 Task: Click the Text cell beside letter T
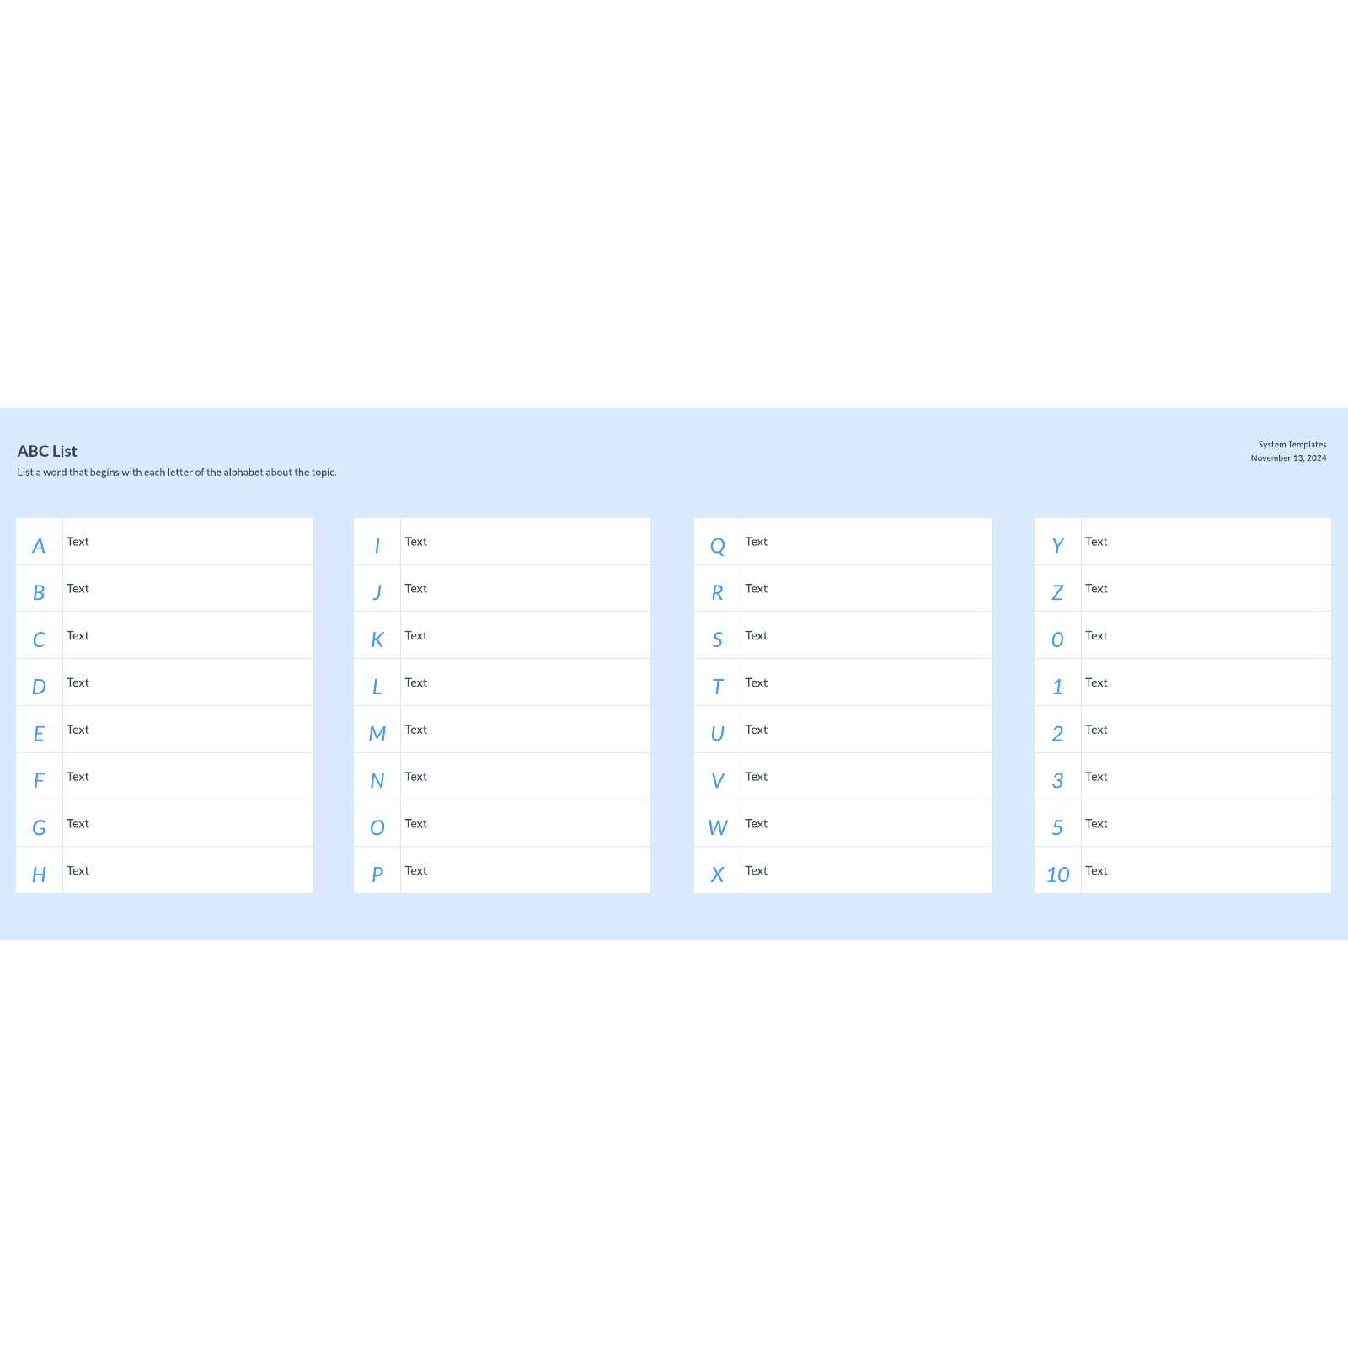[x=866, y=682]
